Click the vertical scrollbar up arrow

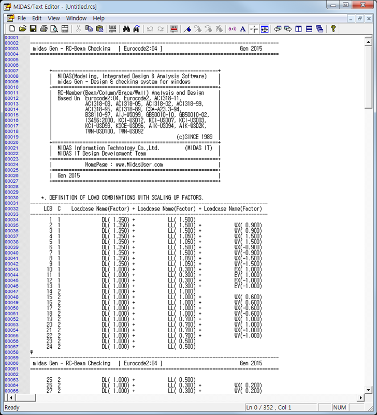coord(368,42)
